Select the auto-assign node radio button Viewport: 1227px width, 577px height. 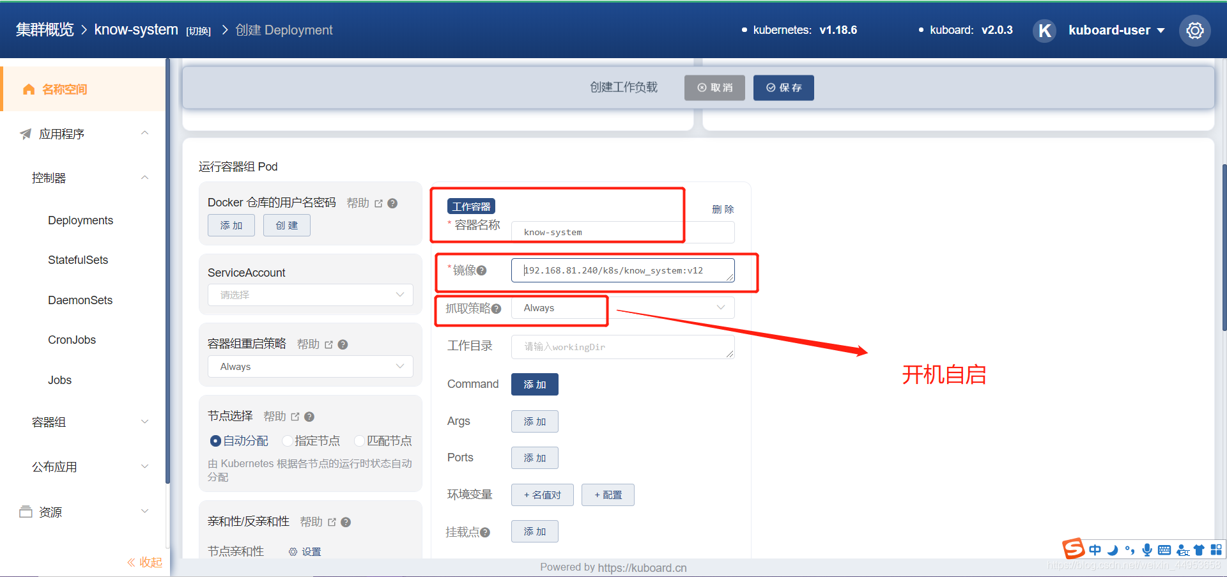215,441
